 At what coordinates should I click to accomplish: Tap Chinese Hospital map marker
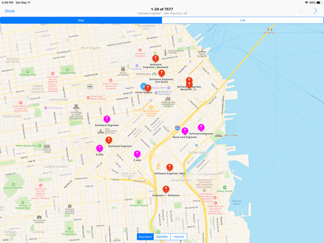(140, 50)
